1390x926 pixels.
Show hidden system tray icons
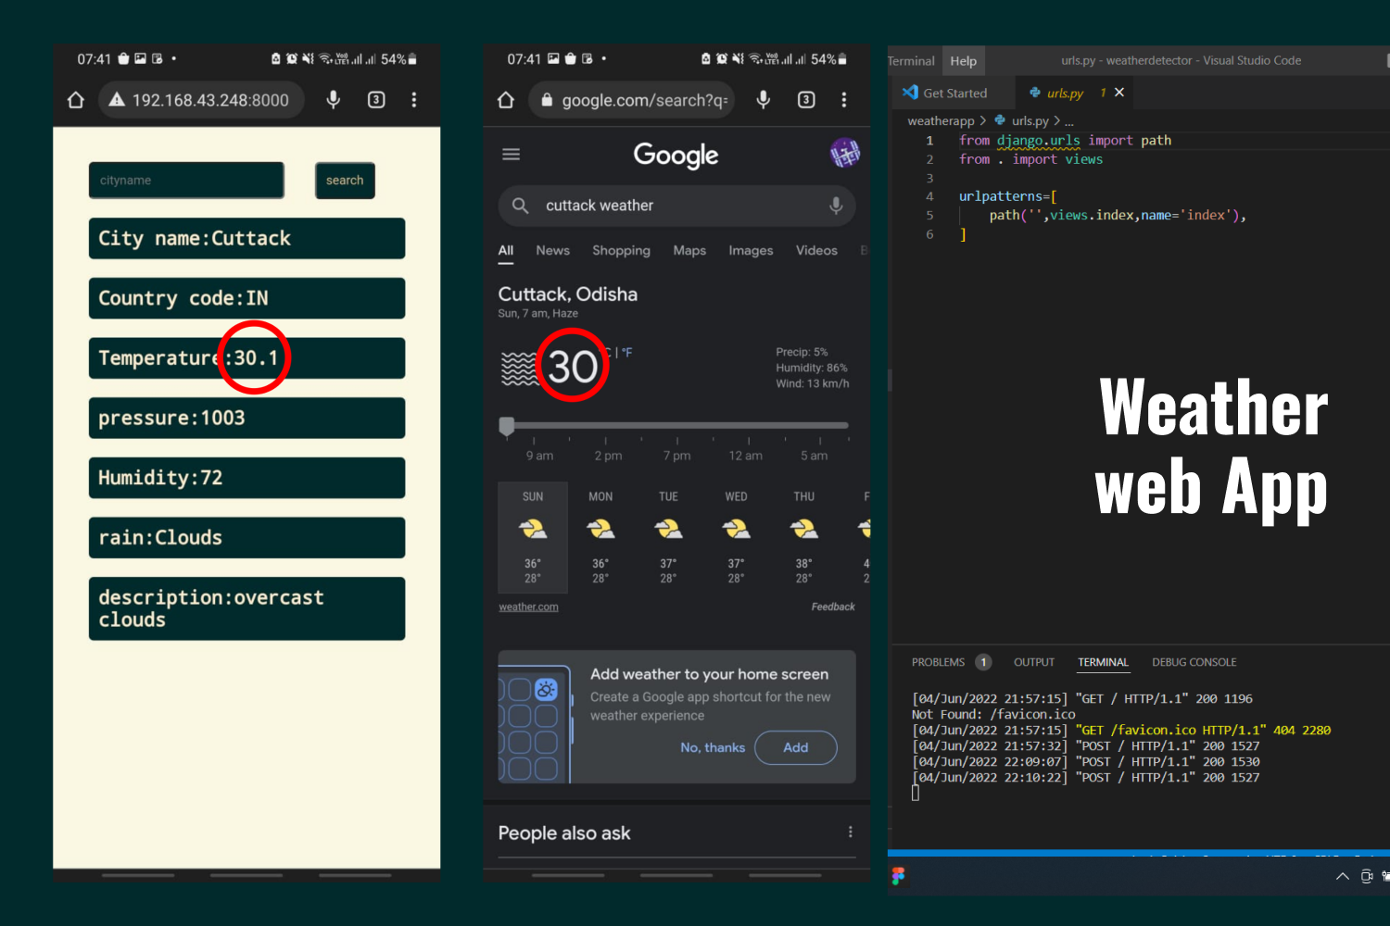(1342, 877)
